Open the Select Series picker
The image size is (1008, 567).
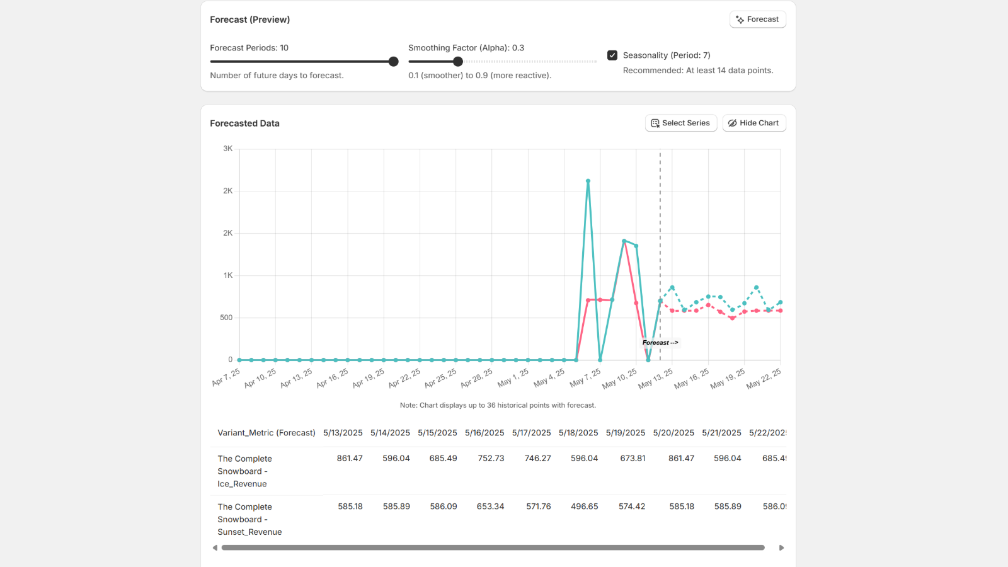[x=680, y=123]
